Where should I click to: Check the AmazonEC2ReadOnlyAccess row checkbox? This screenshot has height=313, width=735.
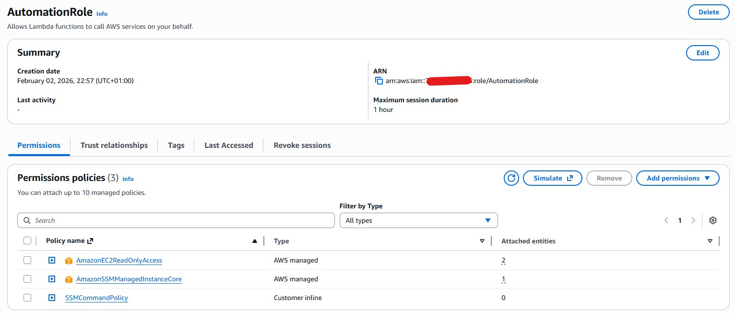tap(27, 260)
